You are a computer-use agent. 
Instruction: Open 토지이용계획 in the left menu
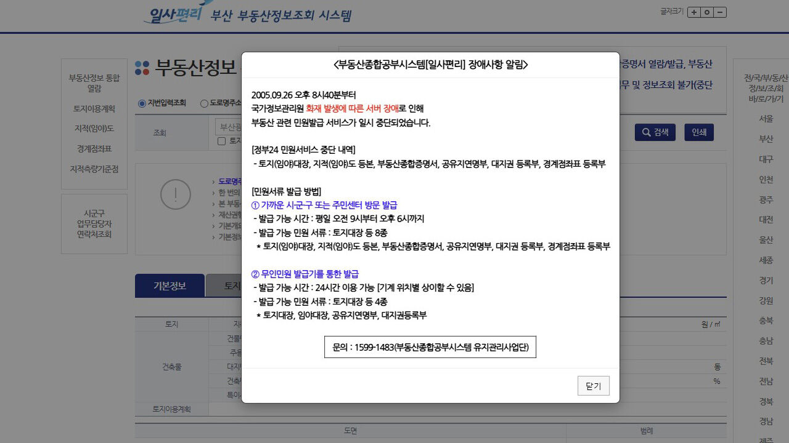[94, 109]
